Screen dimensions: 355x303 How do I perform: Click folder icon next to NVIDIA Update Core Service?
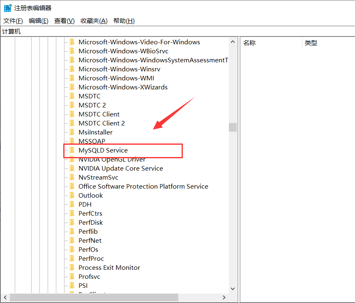pos(72,169)
